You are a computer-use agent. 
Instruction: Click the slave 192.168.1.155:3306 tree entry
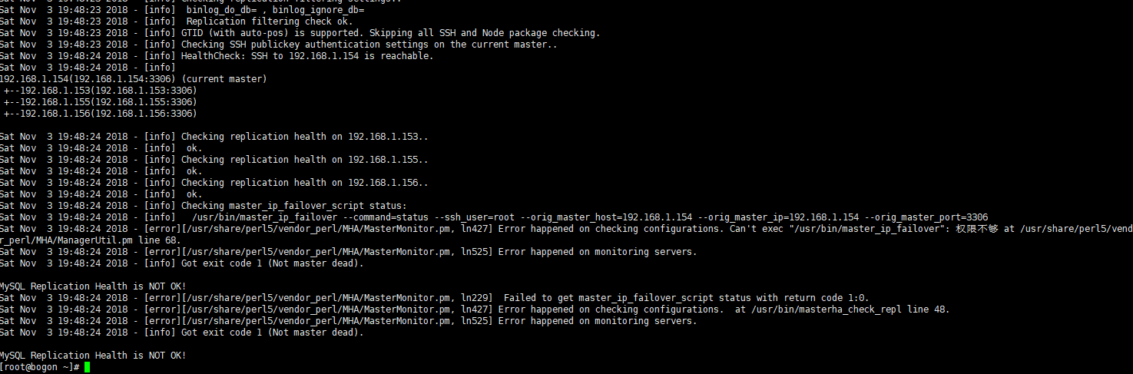click(100, 102)
